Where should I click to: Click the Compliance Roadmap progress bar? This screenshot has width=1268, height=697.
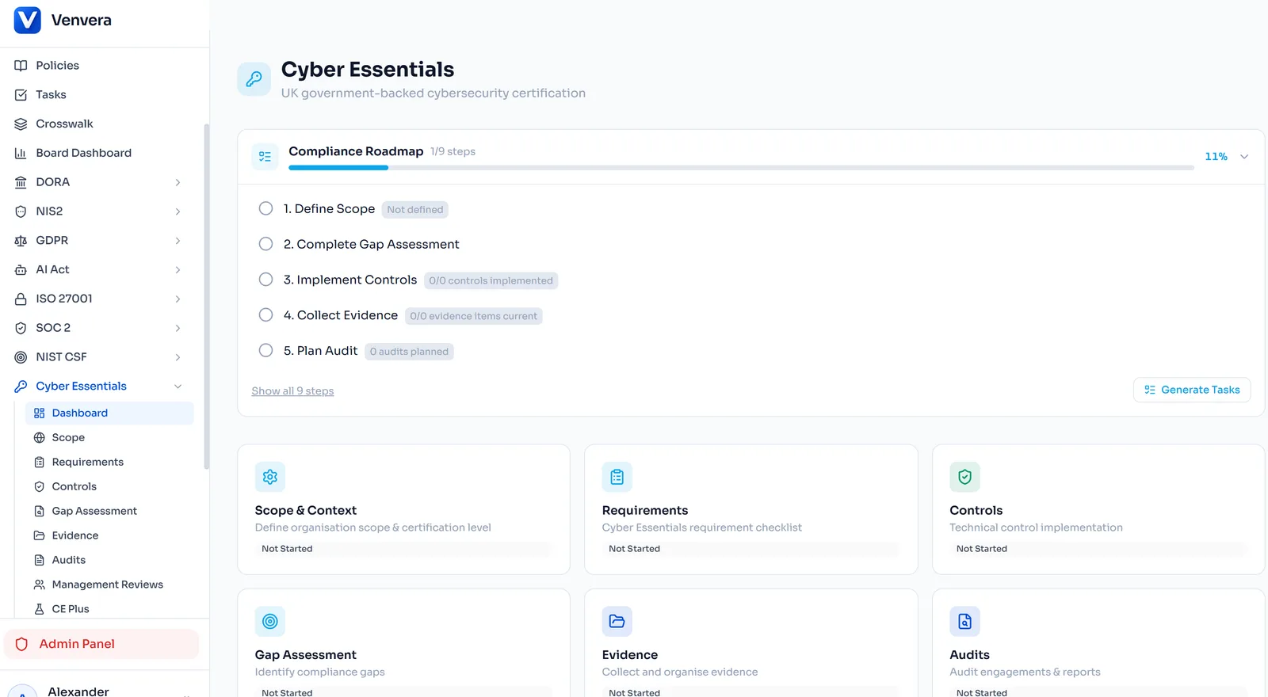tap(741, 168)
